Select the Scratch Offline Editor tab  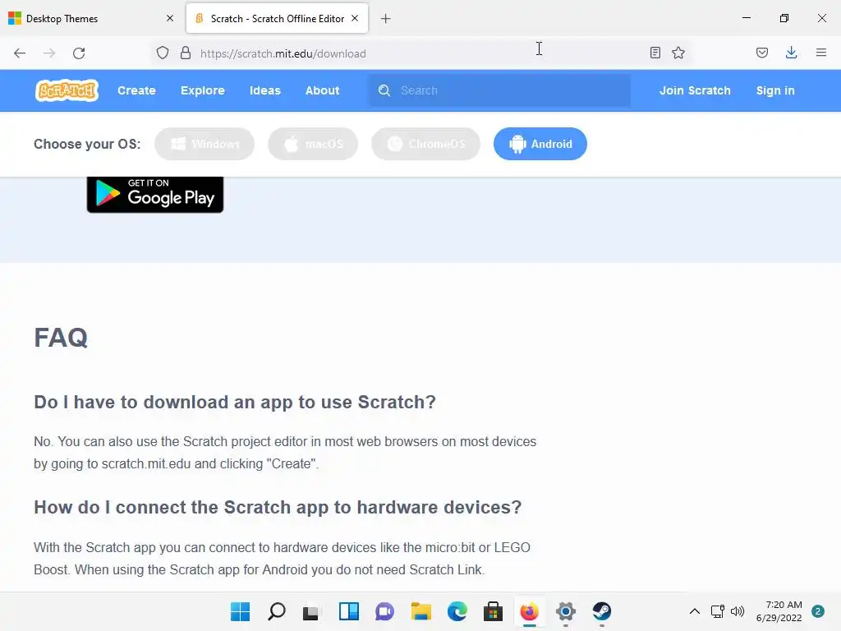click(278, 18)
